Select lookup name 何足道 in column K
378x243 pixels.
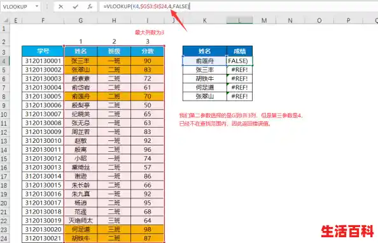pyautogui.click(x=205, y=87)
